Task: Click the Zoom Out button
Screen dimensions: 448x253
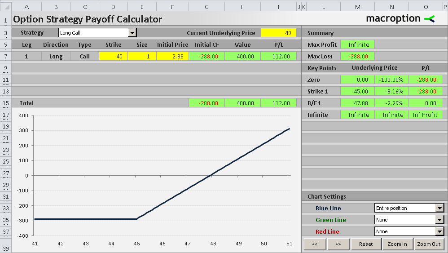Action: (x=429, y=244)
